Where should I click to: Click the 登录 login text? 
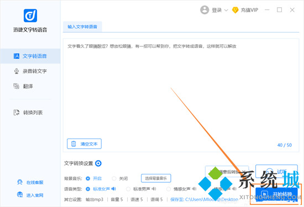click(x=217, y=10)
